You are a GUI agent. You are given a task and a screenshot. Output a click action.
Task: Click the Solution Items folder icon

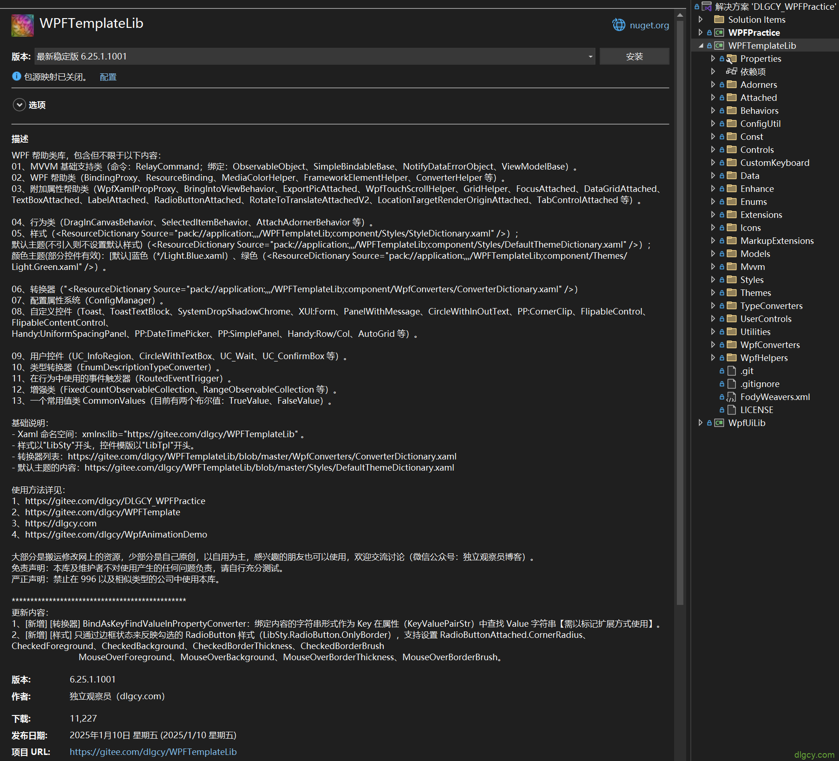point(719,20)
